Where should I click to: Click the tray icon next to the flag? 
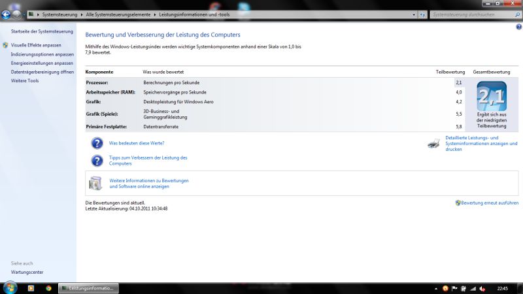464,289
